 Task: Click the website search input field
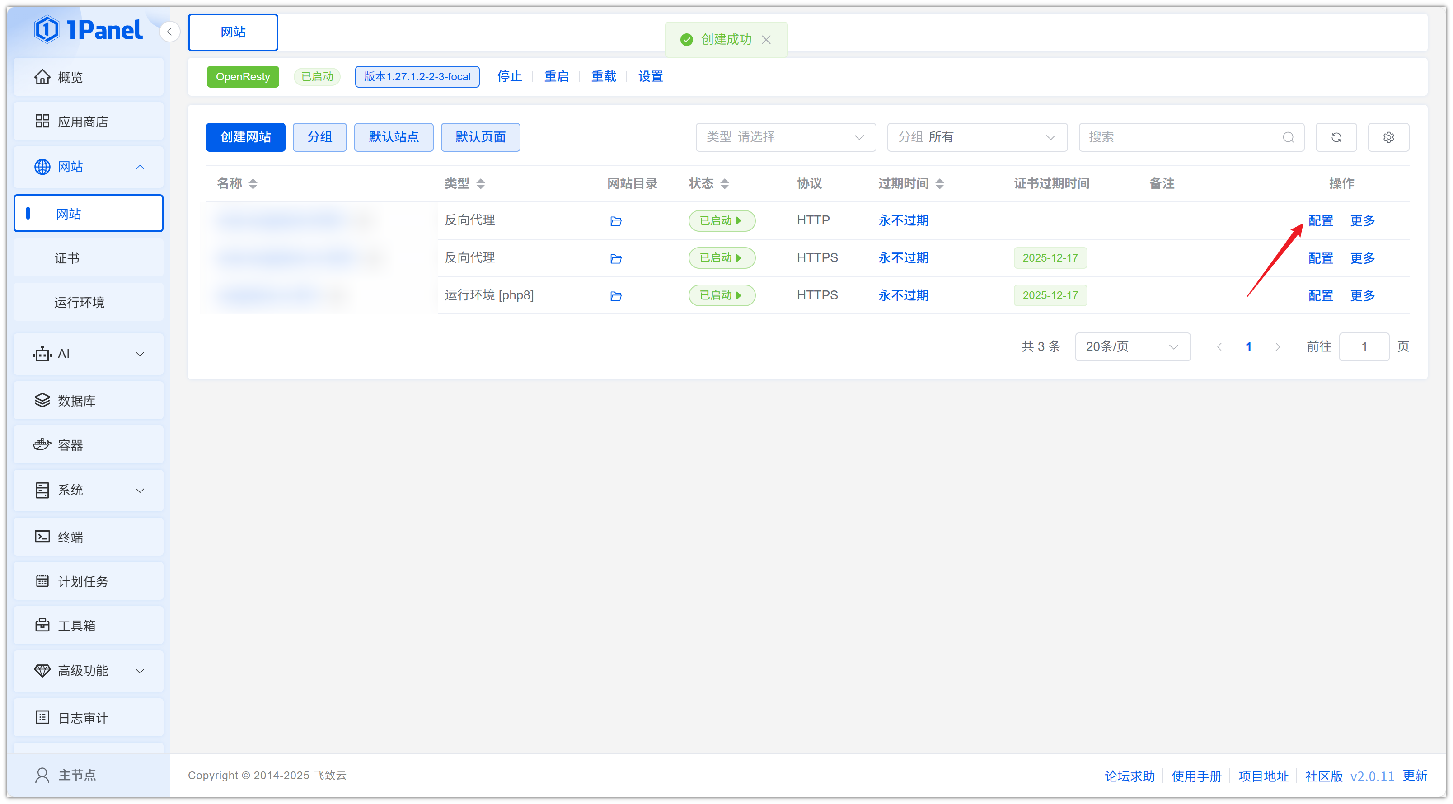point(1179,137)
